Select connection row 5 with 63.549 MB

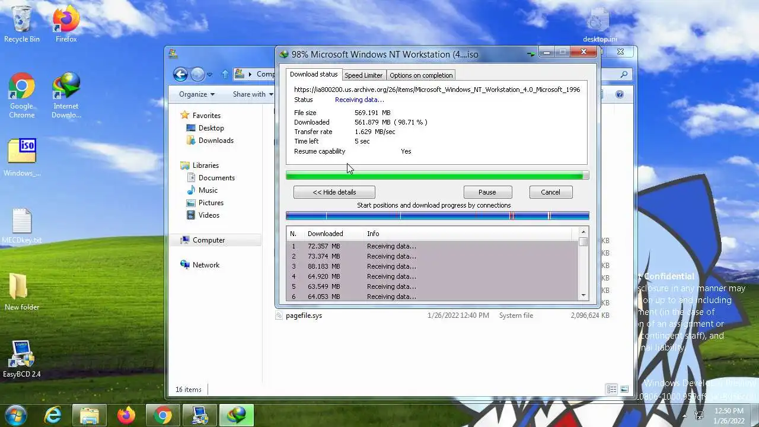pyautogui.click(x=433, y=286)
